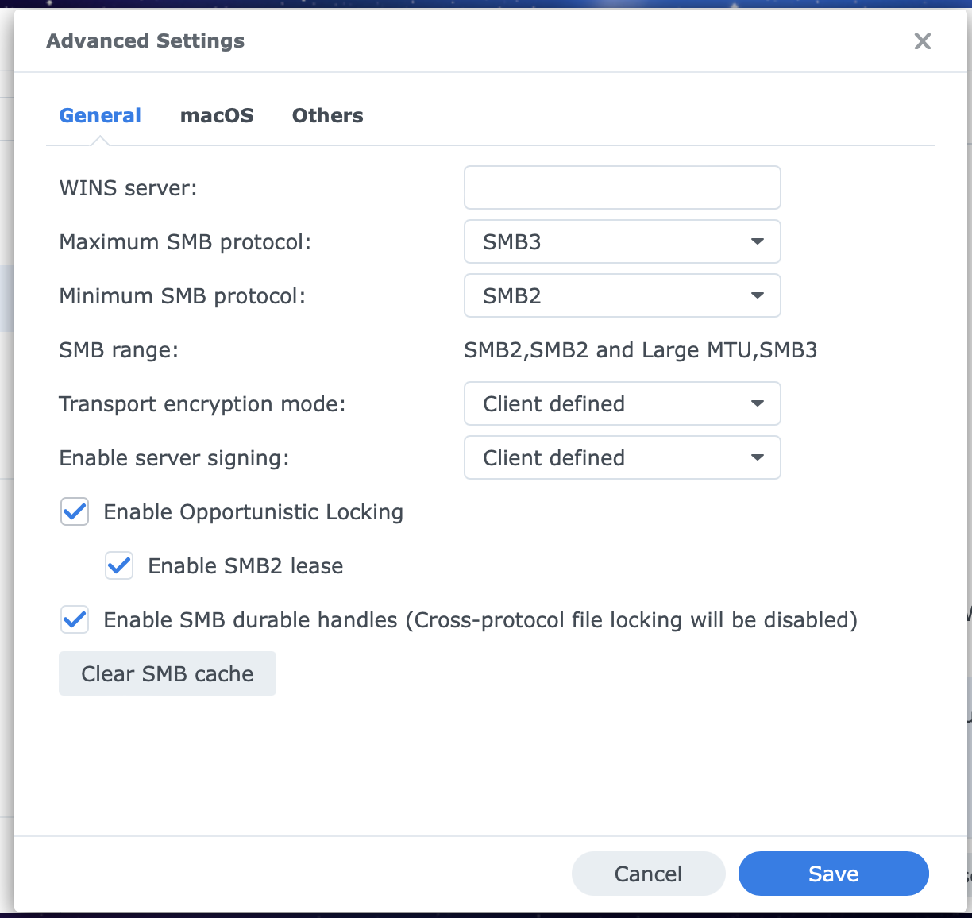The image size is (972, 918).
Task: Switch to the macOS tab
Action: (x=217, y=115)
